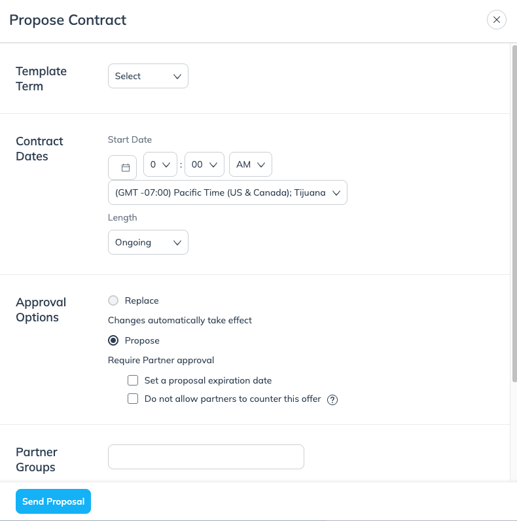Enable Set a proposal expiration date
This screenshot has height=521, width=517.
coord(133,380)
